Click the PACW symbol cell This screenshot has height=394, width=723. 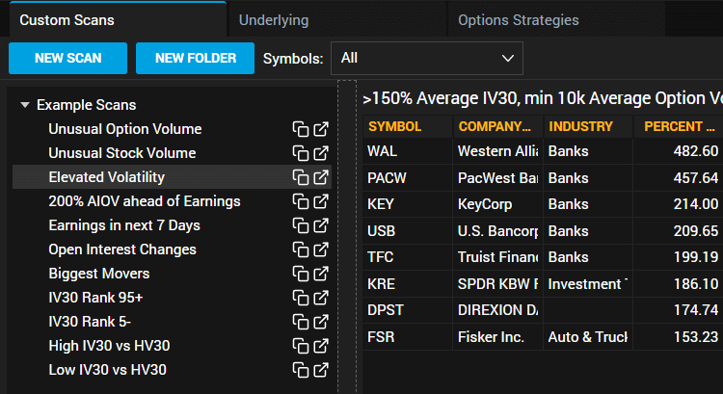[x=407, y=178]
